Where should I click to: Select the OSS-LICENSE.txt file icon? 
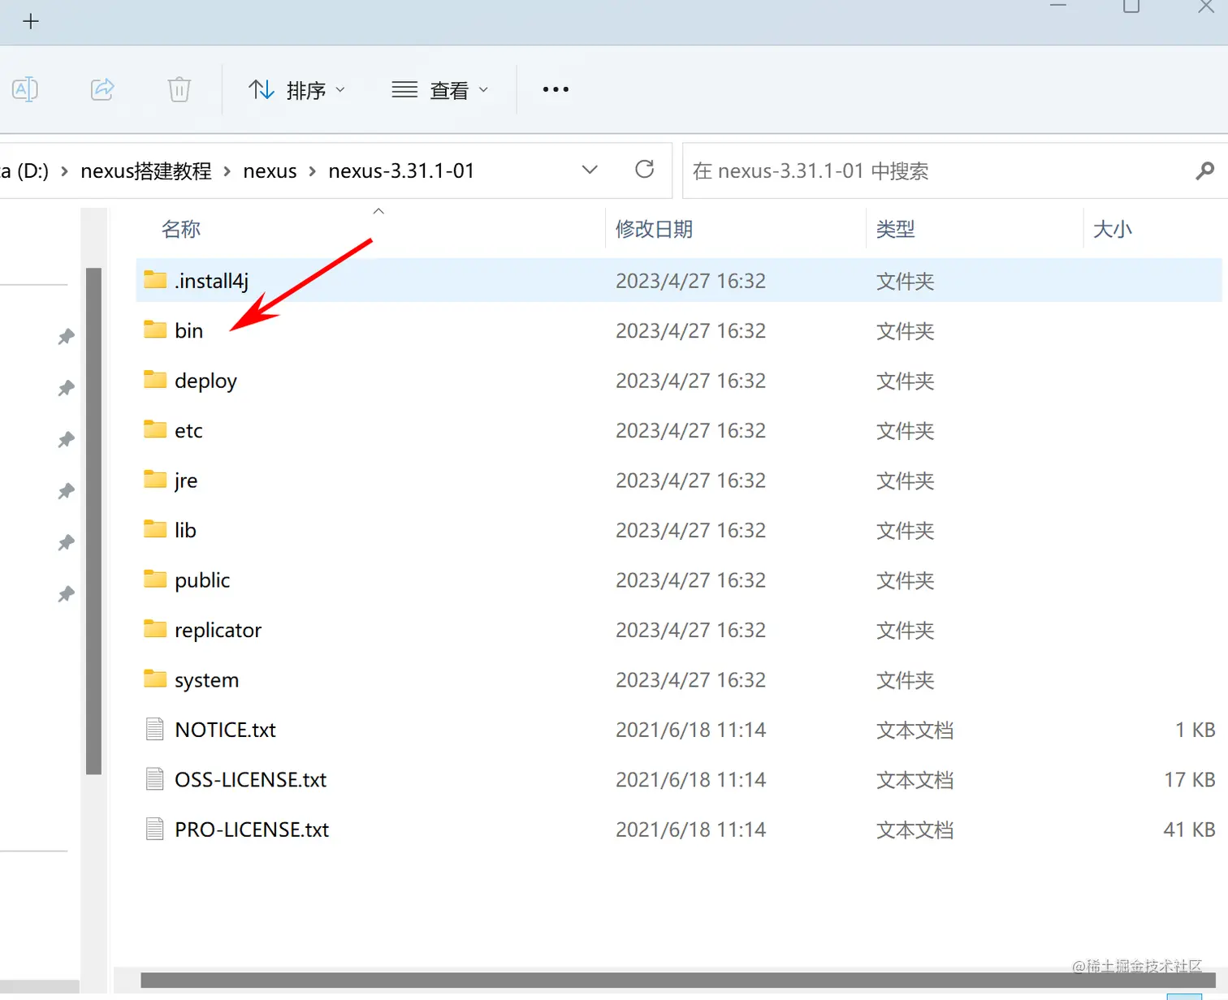(155, 779)
